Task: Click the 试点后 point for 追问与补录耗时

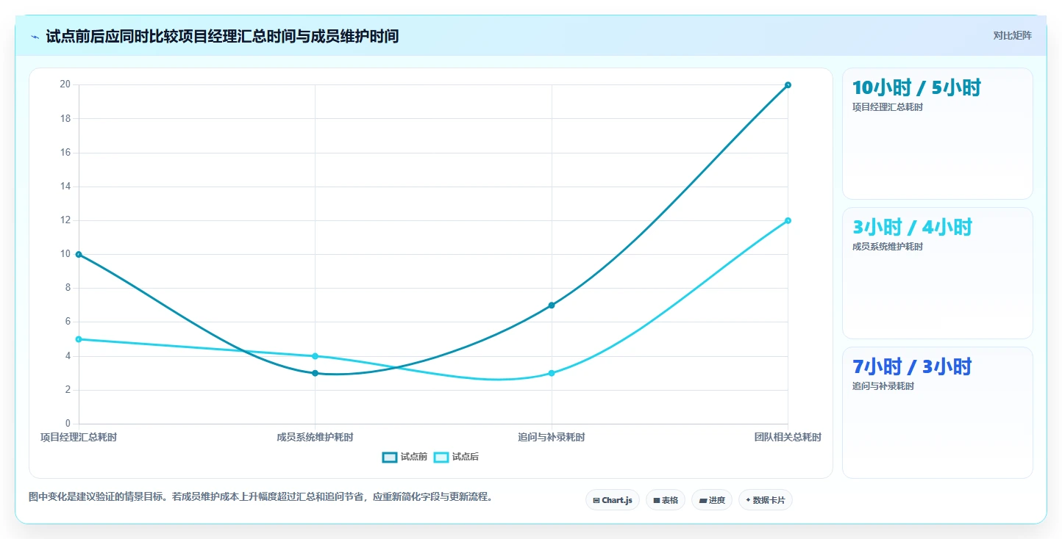Action: pyautogui.click(x=552, y=373)
